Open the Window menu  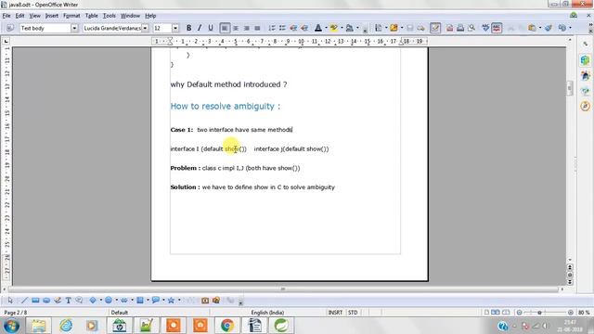130,16
